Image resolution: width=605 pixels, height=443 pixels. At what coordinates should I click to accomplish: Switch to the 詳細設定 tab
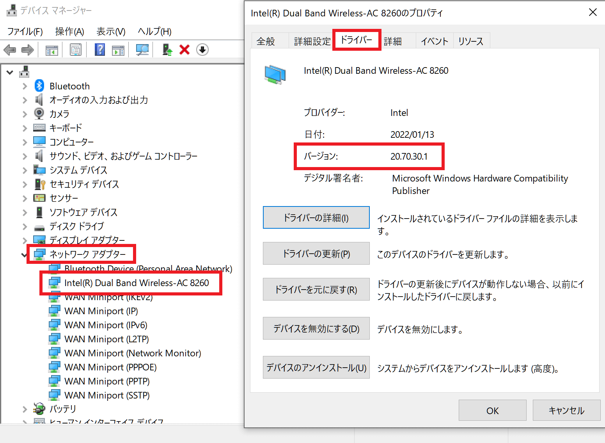pyautogui.click(x=312, y=41)
